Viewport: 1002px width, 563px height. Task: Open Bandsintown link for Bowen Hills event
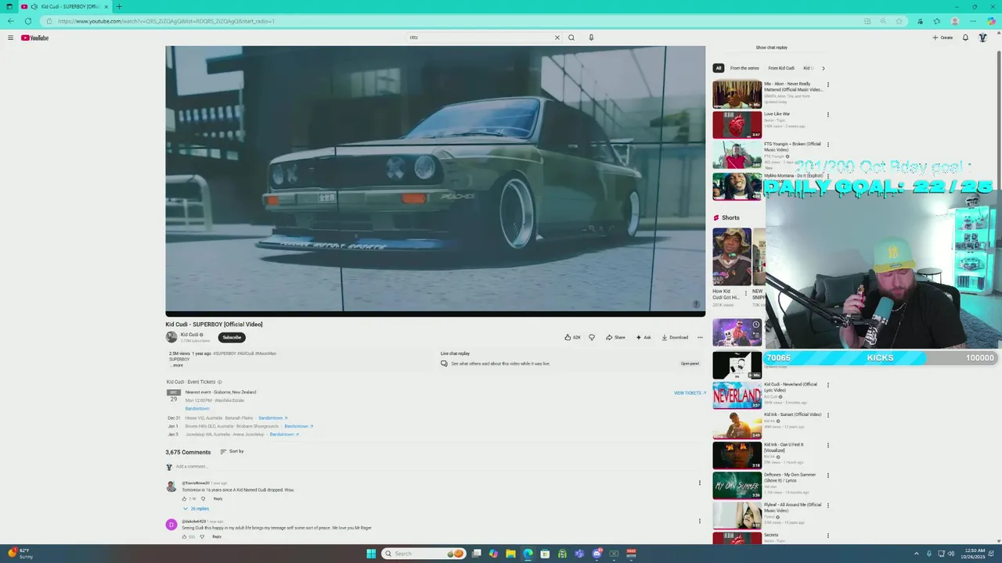[299, 426]
